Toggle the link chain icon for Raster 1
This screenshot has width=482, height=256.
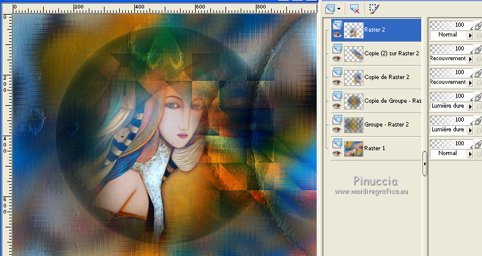[x=478, y=144]
